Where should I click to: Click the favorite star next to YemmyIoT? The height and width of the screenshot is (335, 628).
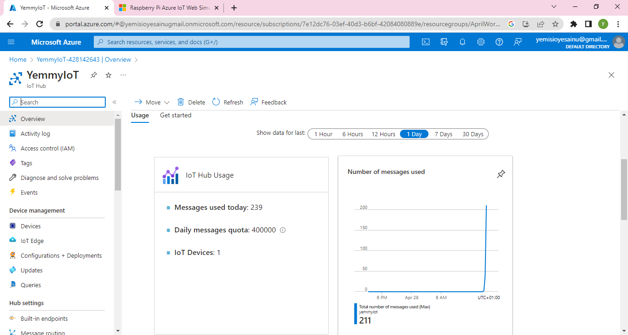108,75
